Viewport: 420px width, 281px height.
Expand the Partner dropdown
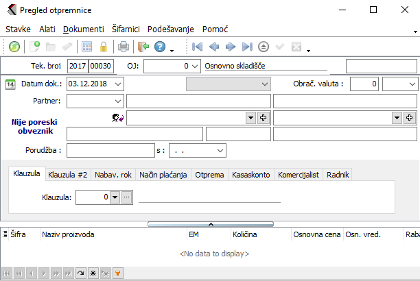click(119, 101)
